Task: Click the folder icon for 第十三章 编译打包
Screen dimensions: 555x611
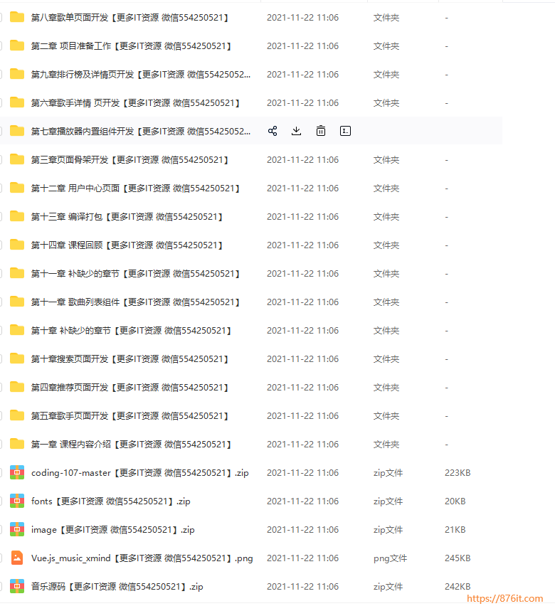Action: (17, 216)
